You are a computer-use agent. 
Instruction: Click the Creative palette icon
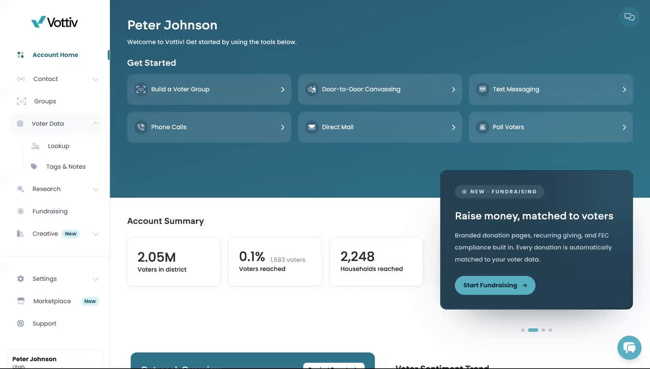coord(20,234)
